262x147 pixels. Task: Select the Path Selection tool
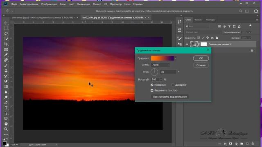pos(6,113)
